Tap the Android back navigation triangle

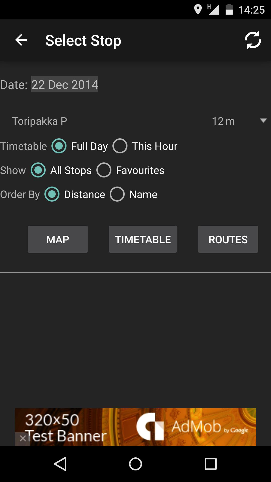(x=60, y=464)
